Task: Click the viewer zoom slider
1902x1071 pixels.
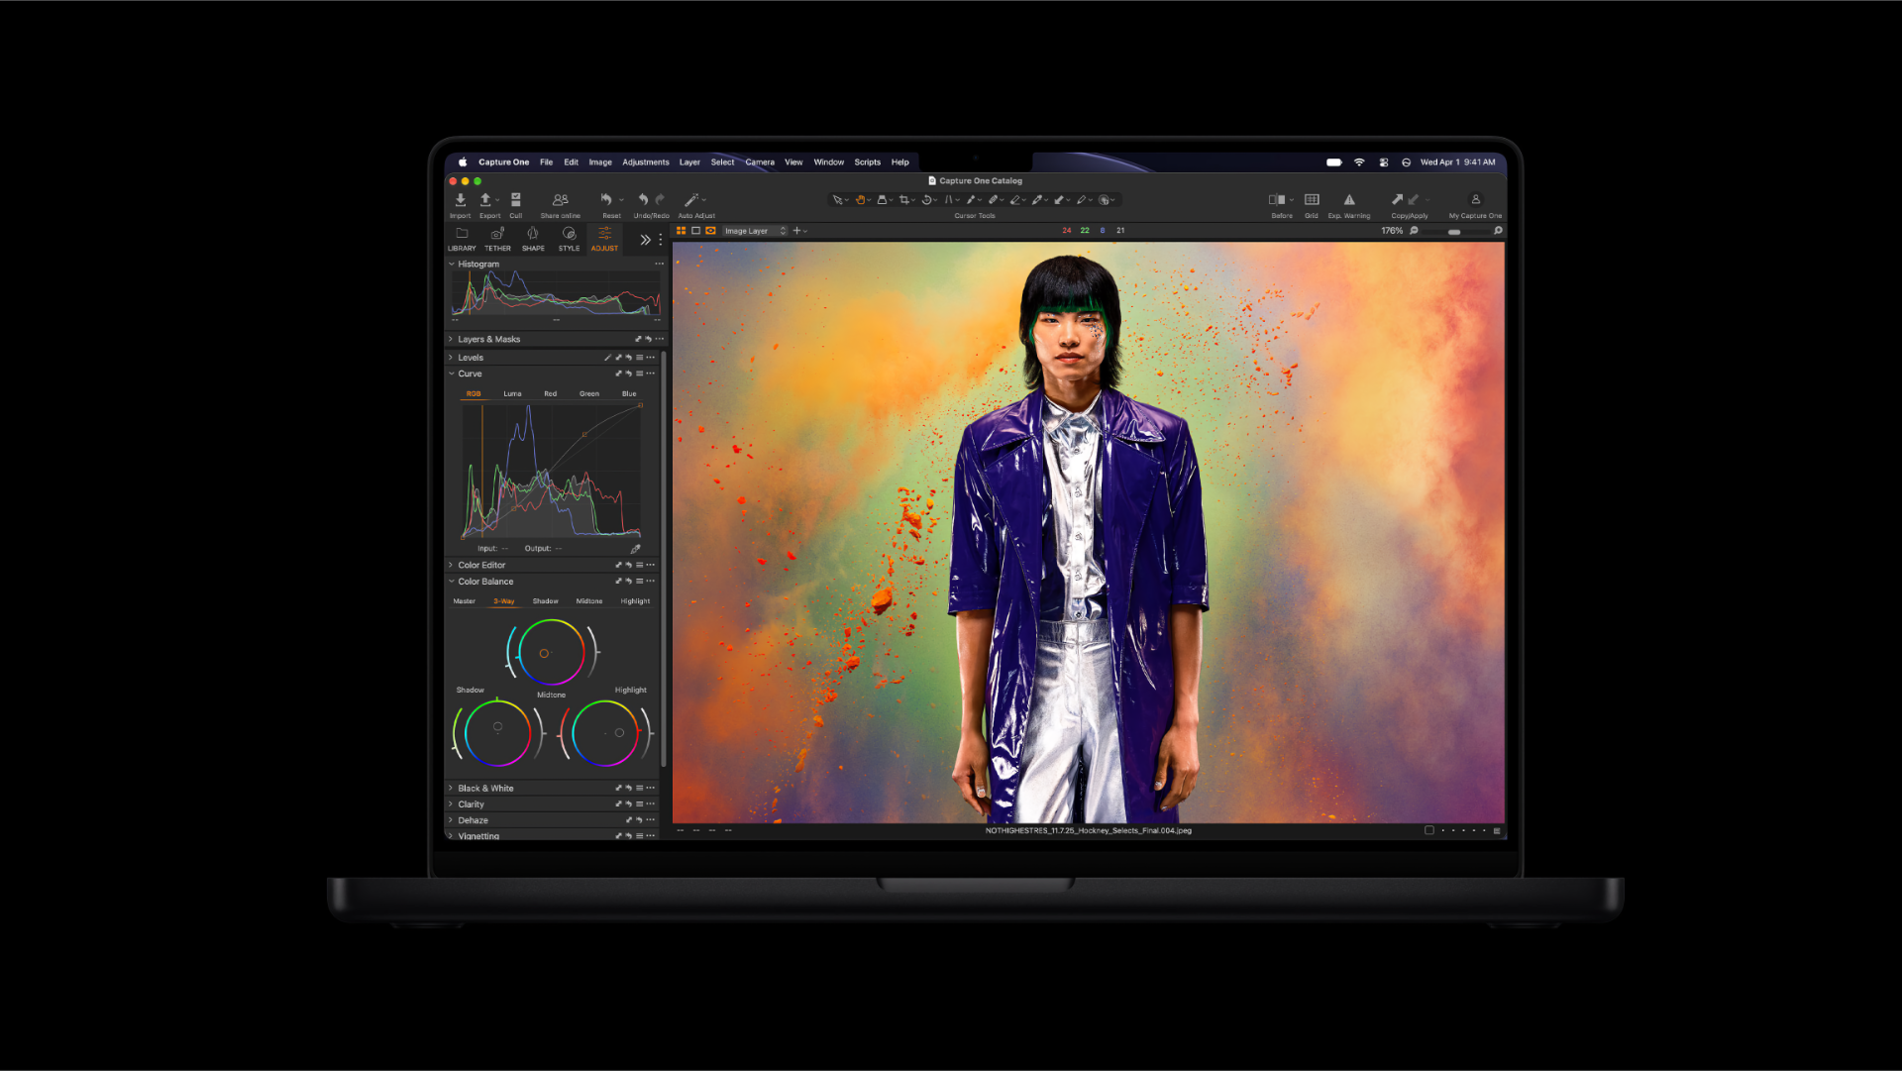Action: (x=1454, y=232)
